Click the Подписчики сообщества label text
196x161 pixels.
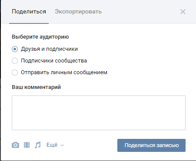point(54,61)
